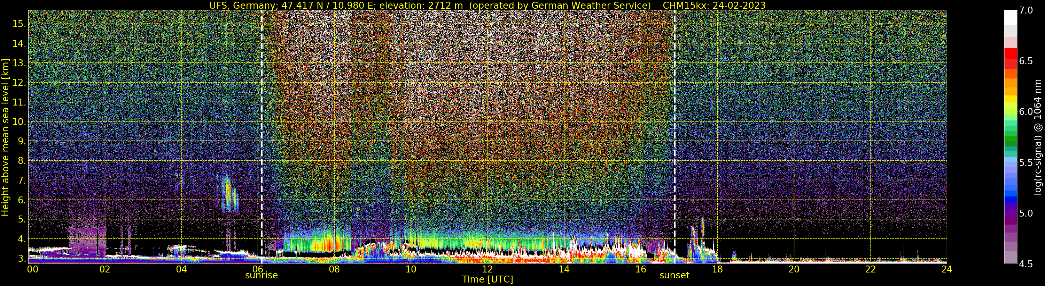Click the '5.0' colorbar tick value
This screenshot has width=1045, height=286.
(1026, 213)
